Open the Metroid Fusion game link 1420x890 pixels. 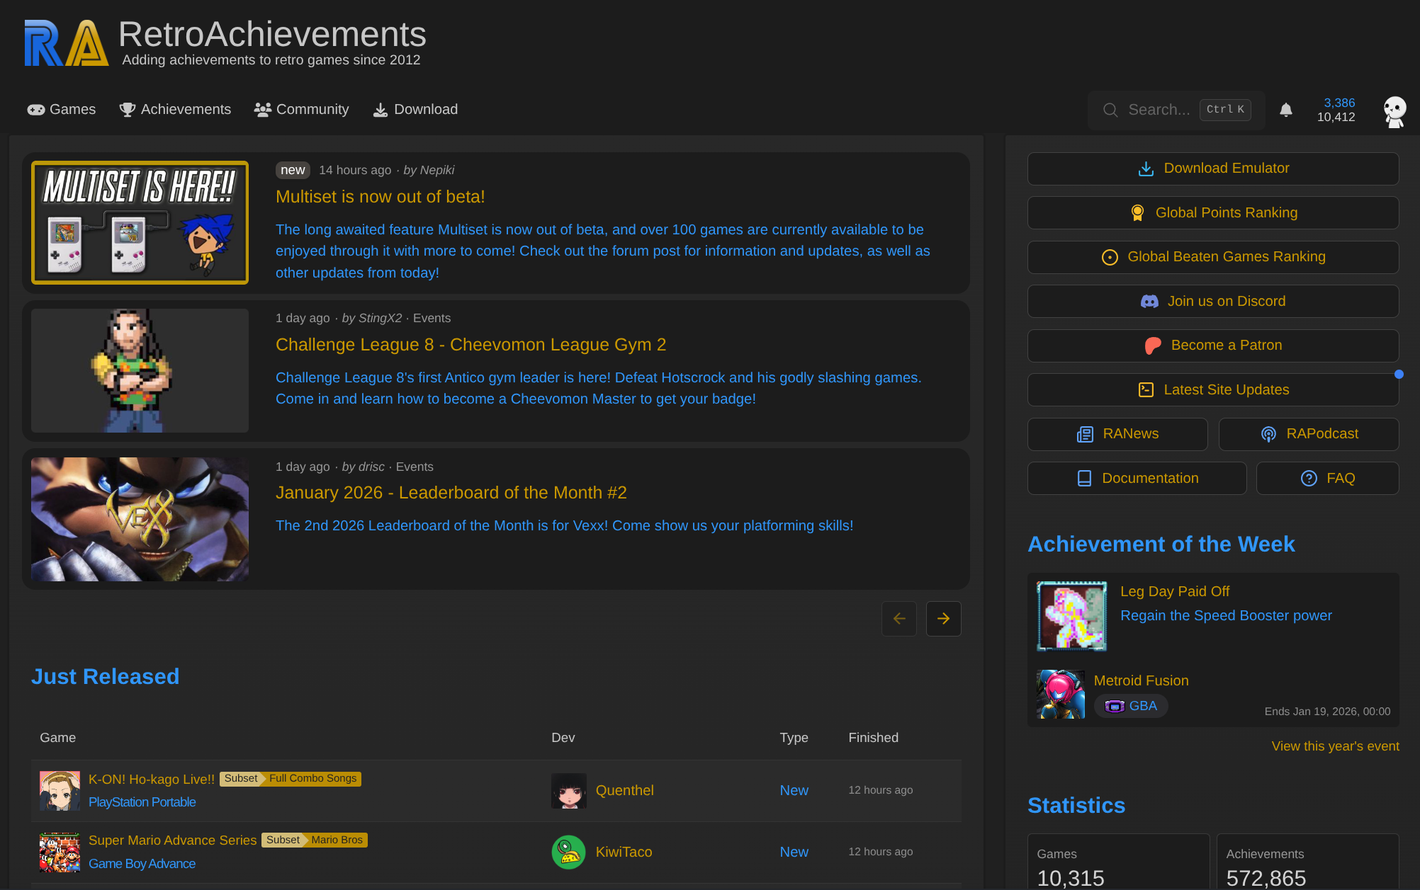[x=1141, y=681]
